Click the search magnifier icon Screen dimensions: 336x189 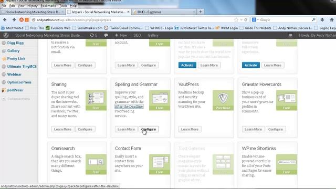coord(313,20)
